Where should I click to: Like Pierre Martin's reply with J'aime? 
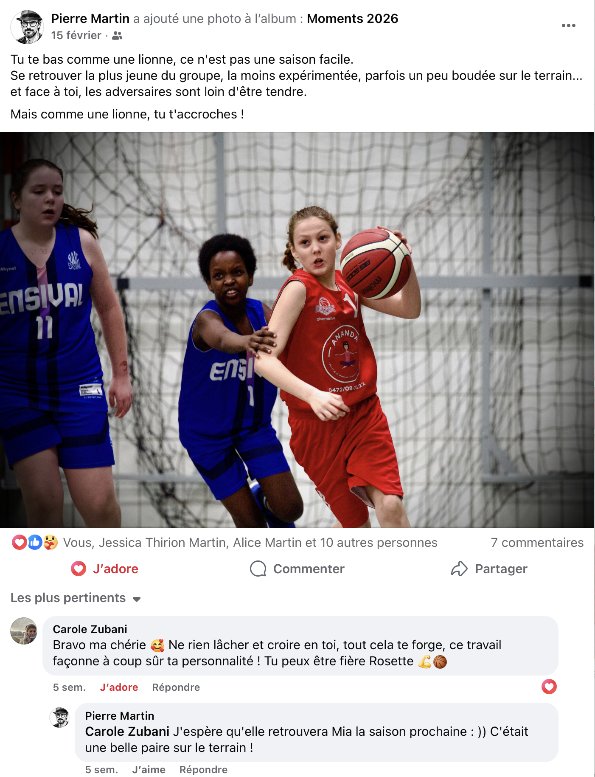tap(149, 770)
